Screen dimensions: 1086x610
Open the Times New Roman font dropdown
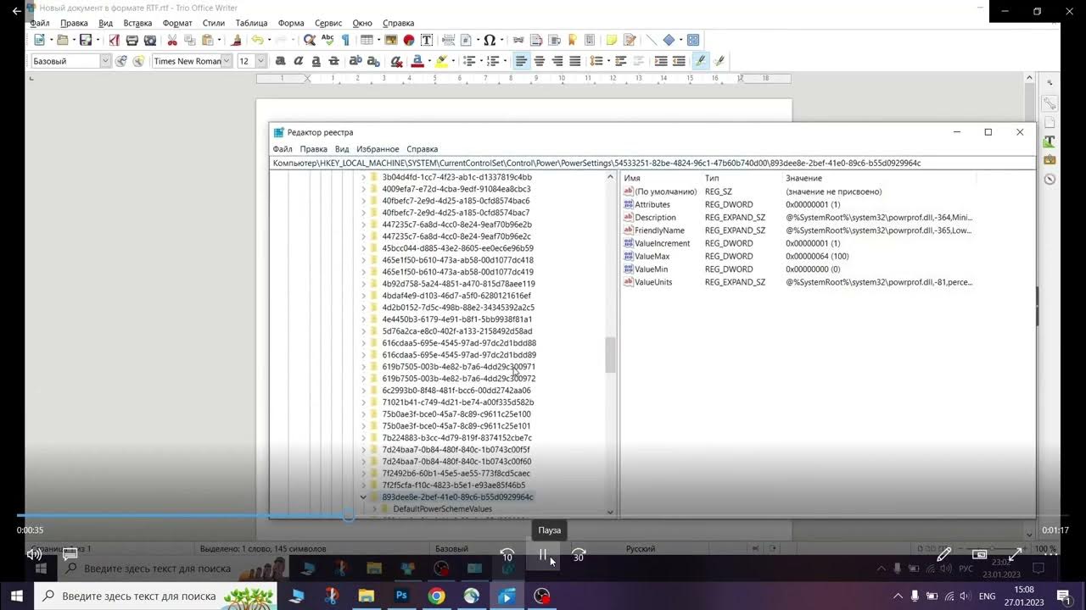(227, 61)
